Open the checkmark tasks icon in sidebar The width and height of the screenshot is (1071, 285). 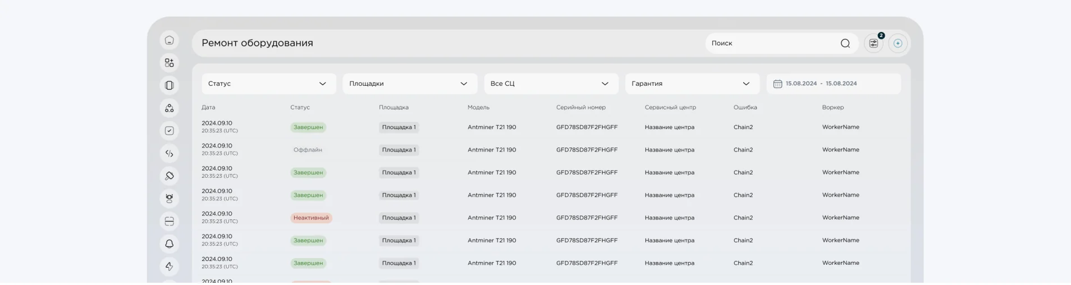(170, 131)
